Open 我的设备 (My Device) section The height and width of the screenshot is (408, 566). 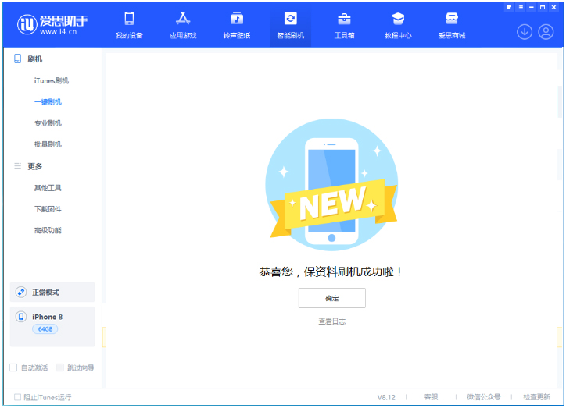[129, 25]
